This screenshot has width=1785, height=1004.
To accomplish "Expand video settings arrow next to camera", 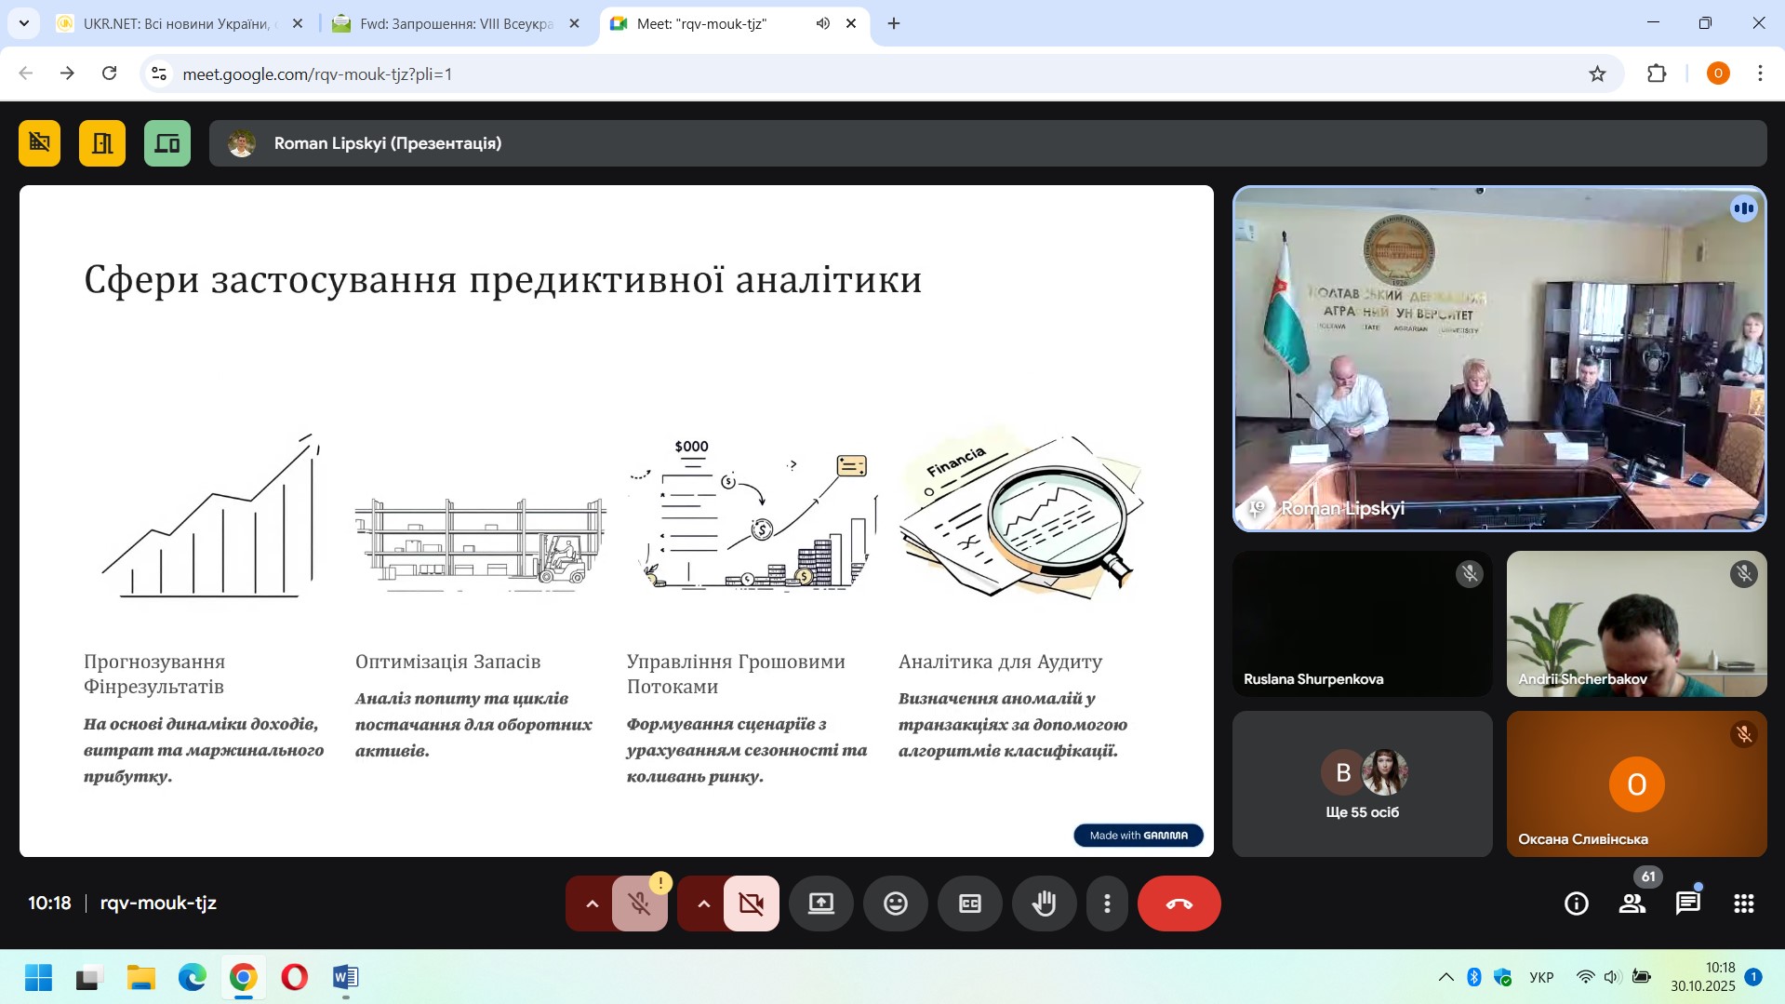I will pyautogui.click(x=703, y=904).
